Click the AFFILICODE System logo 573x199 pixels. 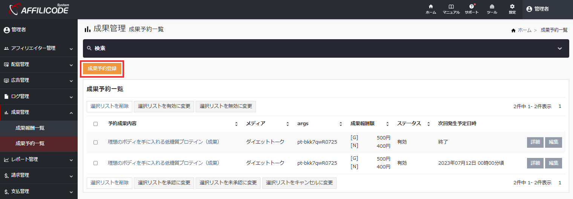point(39,9)
